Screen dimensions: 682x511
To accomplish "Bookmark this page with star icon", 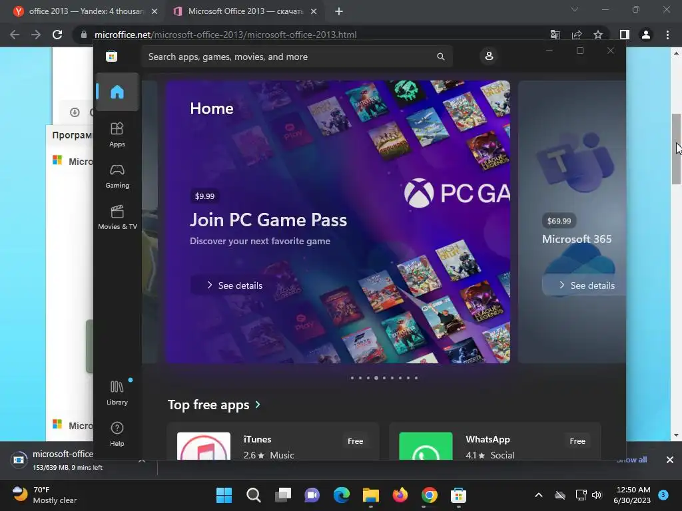I will [x=598, y=35].
